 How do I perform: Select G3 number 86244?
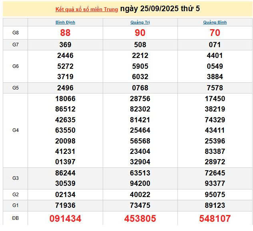click(x=65, y=173)
